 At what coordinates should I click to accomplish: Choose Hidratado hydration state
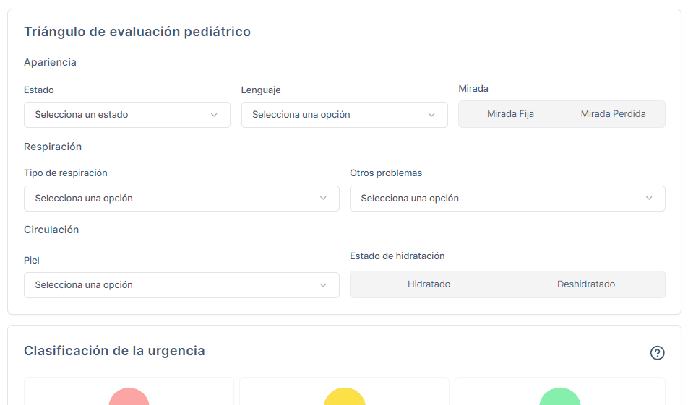(x=429, y=284)
